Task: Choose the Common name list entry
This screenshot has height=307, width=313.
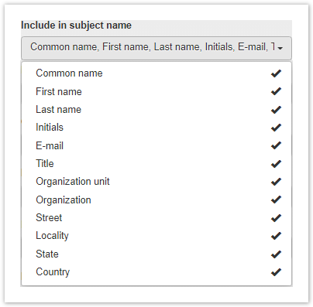Action: 156,73
